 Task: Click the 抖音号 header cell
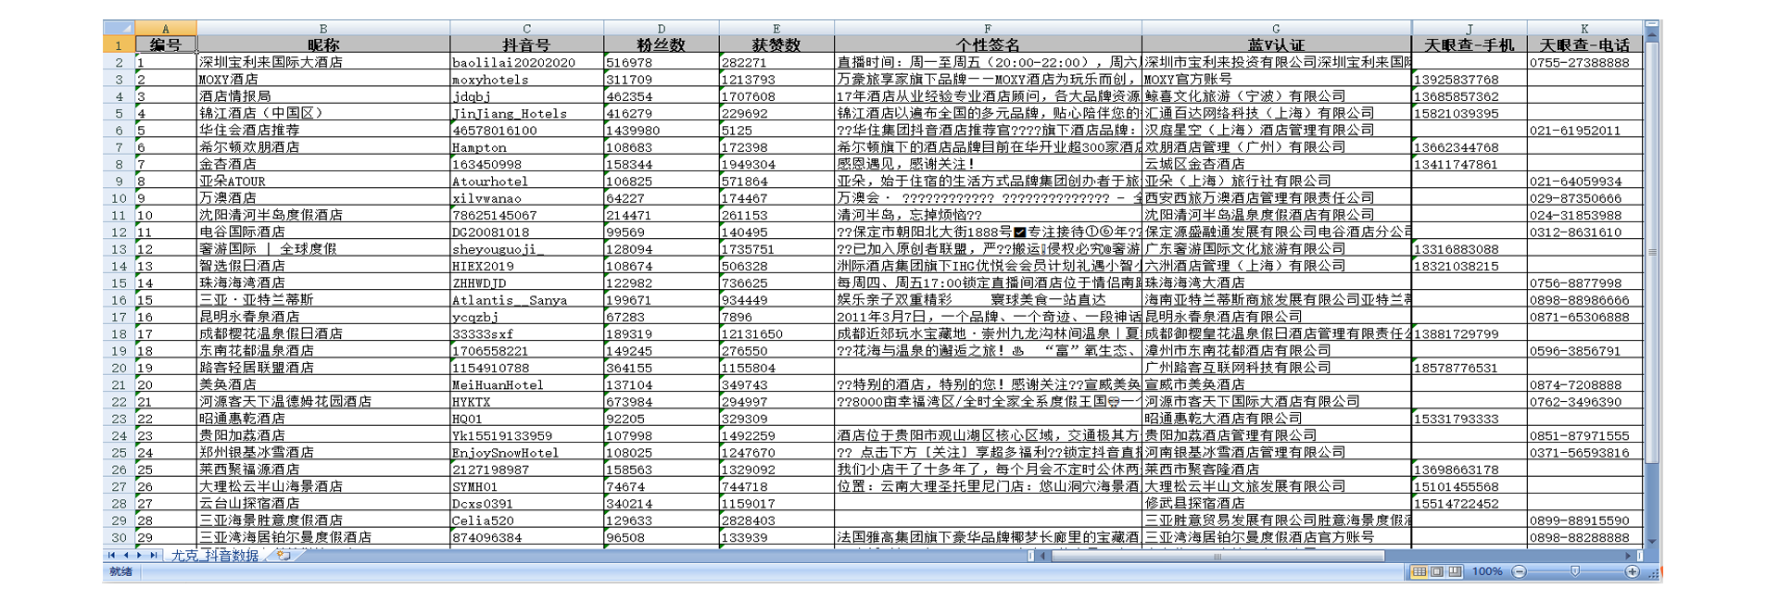[526, 44]
